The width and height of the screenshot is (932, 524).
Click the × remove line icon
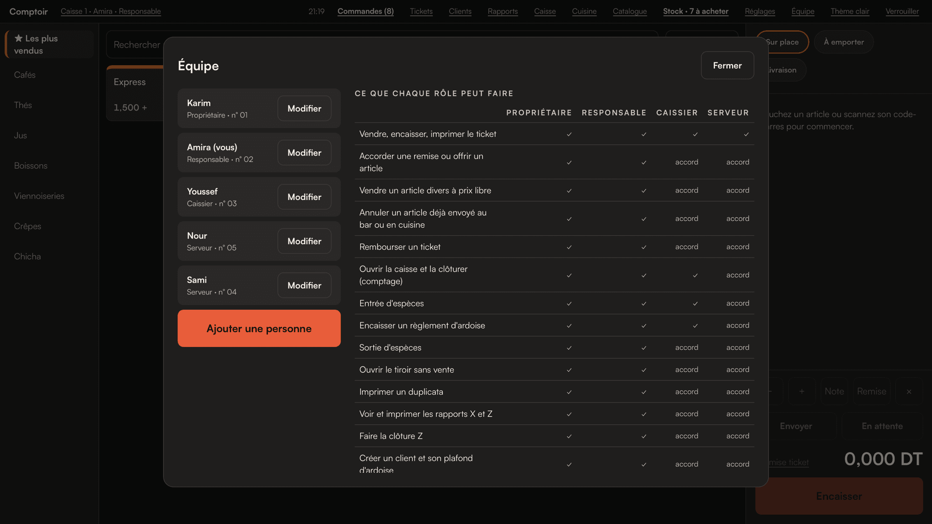click(x=909, y=391)
